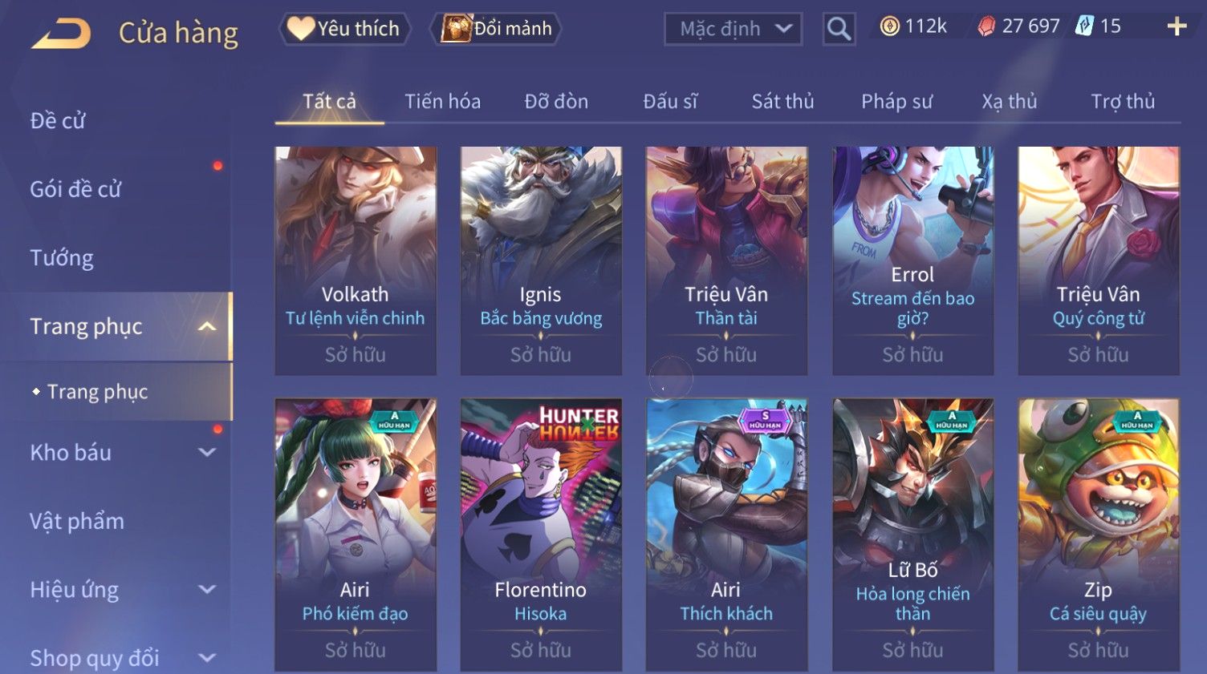Image resolution: width=1207 pixels, height=674 pixels.
Task: Tap the red gem balance icon
Action: point(986,26)
